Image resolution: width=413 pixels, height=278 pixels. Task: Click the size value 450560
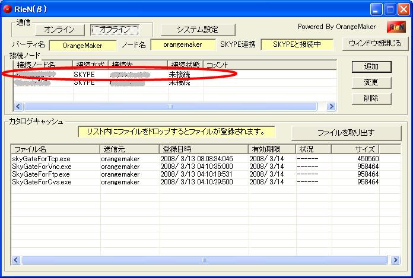click(x=368, y=159)
